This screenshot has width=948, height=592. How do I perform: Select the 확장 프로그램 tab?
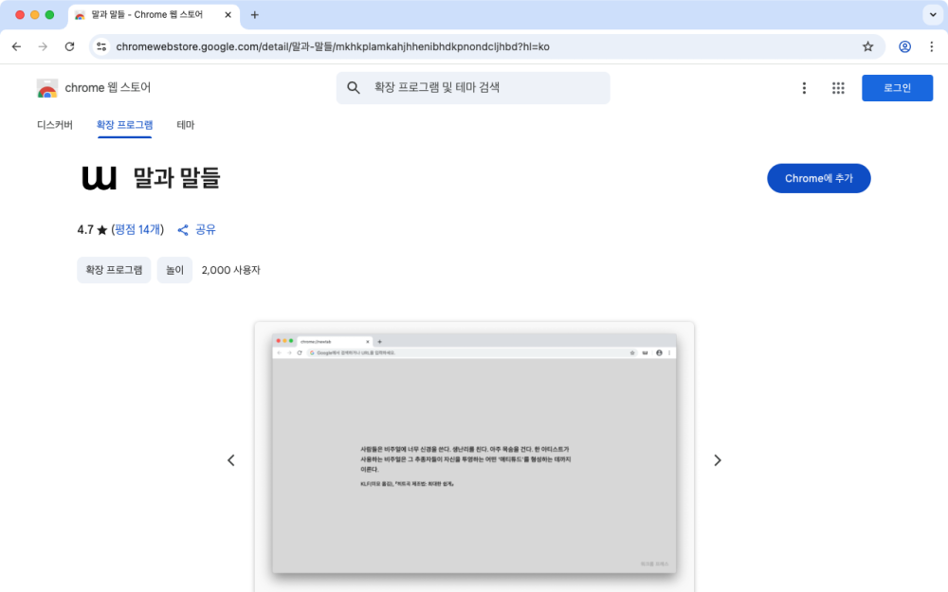124,125
